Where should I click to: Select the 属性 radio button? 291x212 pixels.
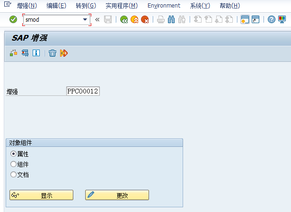(x=13, y=154)
